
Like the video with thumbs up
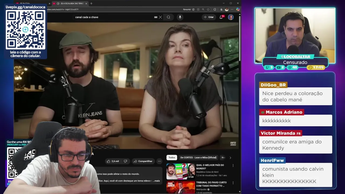tap(113, 161)
